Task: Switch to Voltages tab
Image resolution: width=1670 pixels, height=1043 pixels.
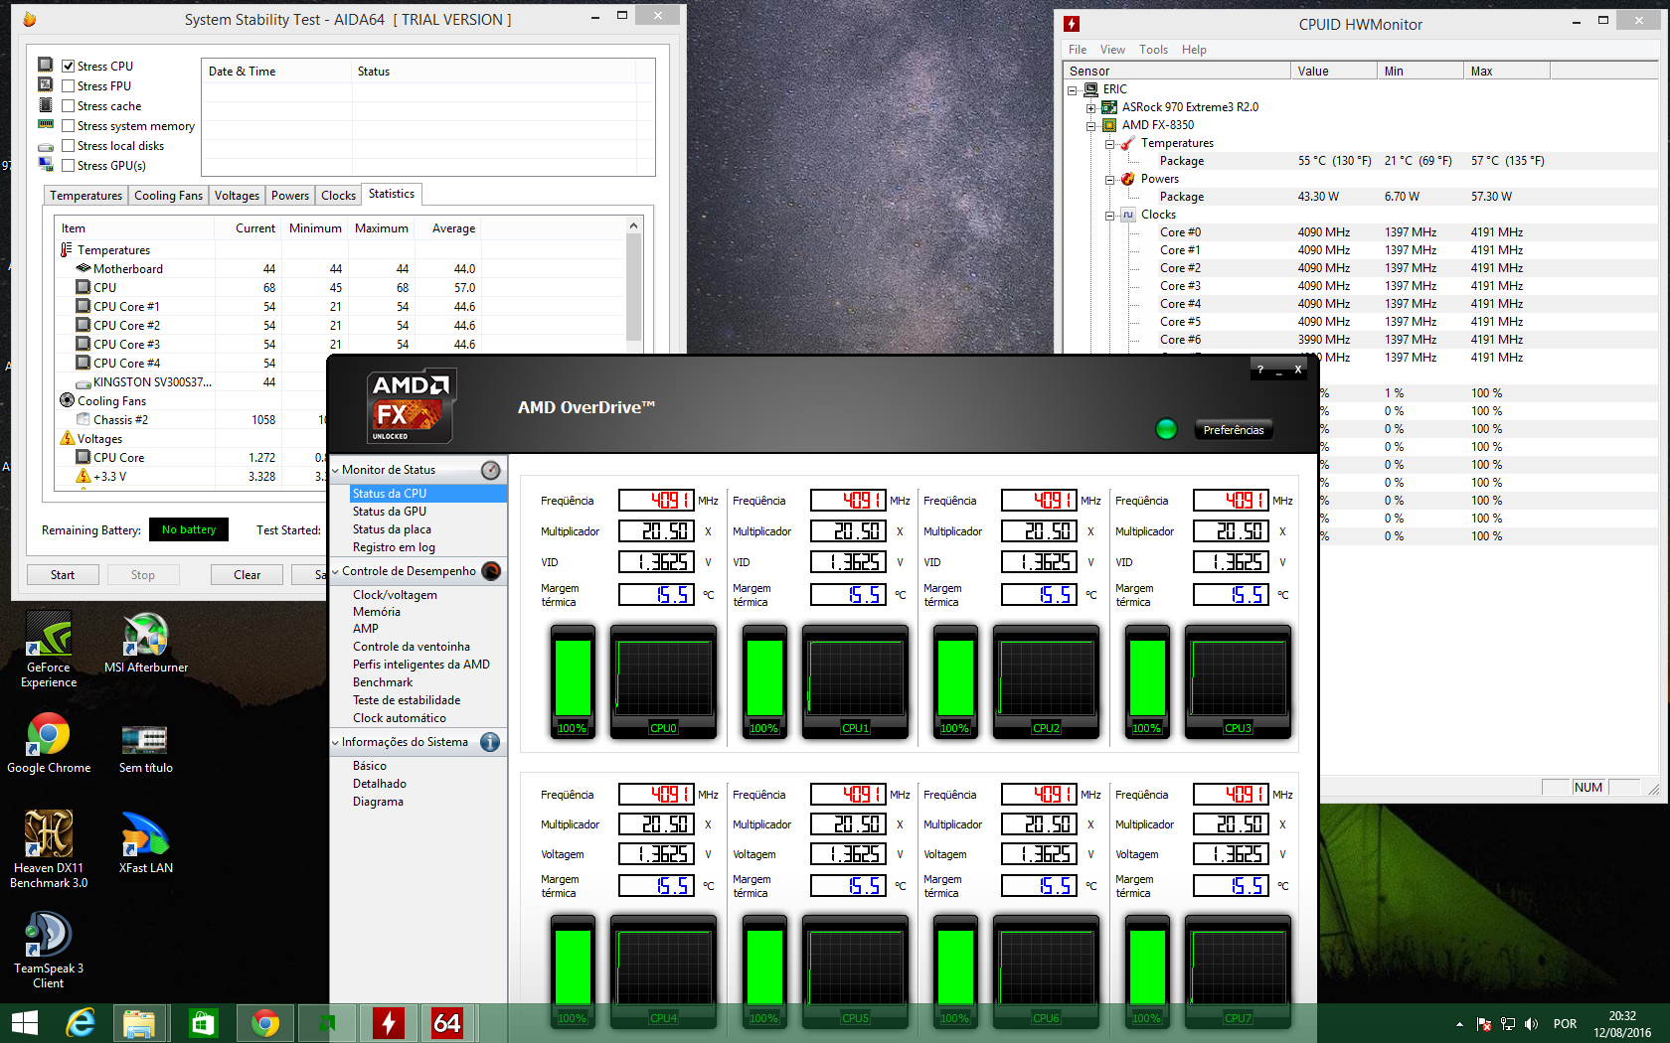Action: point(237,196)
